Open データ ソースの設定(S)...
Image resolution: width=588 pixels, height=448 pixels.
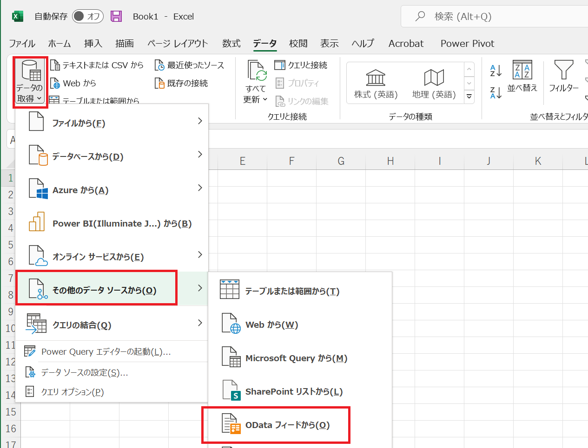112,372
